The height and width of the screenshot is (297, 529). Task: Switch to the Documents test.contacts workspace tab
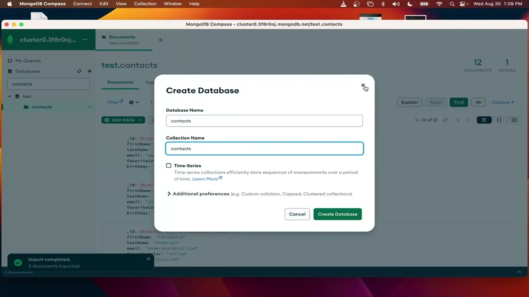point(124,40)
